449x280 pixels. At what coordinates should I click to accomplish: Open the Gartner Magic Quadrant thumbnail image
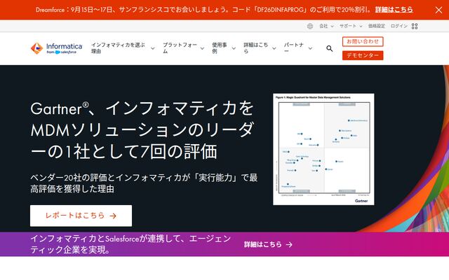[323, 149]
